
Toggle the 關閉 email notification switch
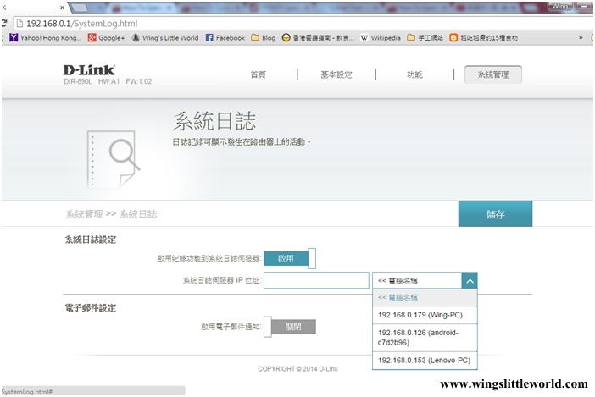[289, 326]
